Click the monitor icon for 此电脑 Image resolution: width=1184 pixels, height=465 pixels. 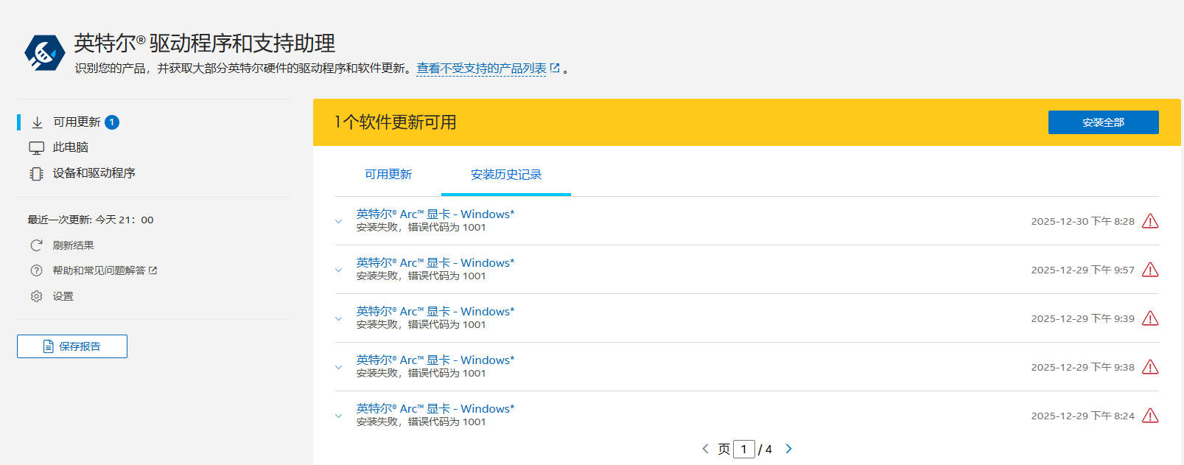click(x=37, y=148)
